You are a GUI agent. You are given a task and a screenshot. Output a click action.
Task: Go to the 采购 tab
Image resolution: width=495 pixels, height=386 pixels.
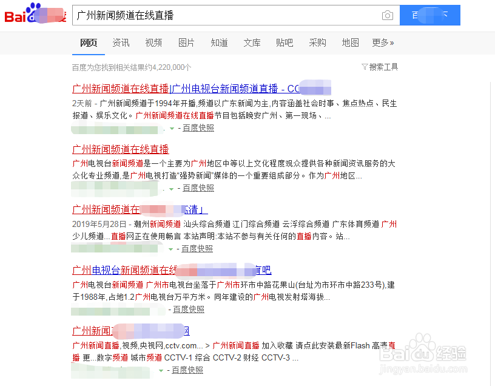pos(317,42)
